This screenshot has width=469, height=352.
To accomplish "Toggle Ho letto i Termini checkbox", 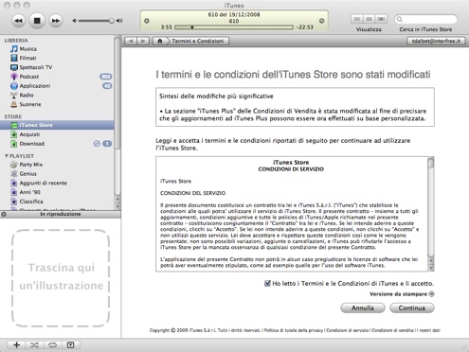I will (267, 283).
